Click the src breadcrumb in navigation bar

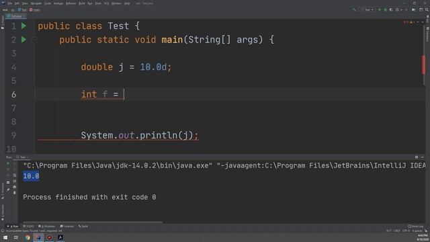(13, 10)
